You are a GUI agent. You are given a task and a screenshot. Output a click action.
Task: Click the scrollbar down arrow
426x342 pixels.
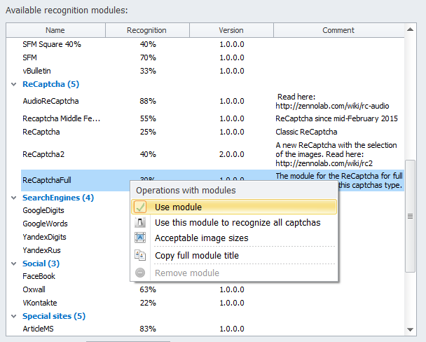pyautogui.click(x=411, y=329)
